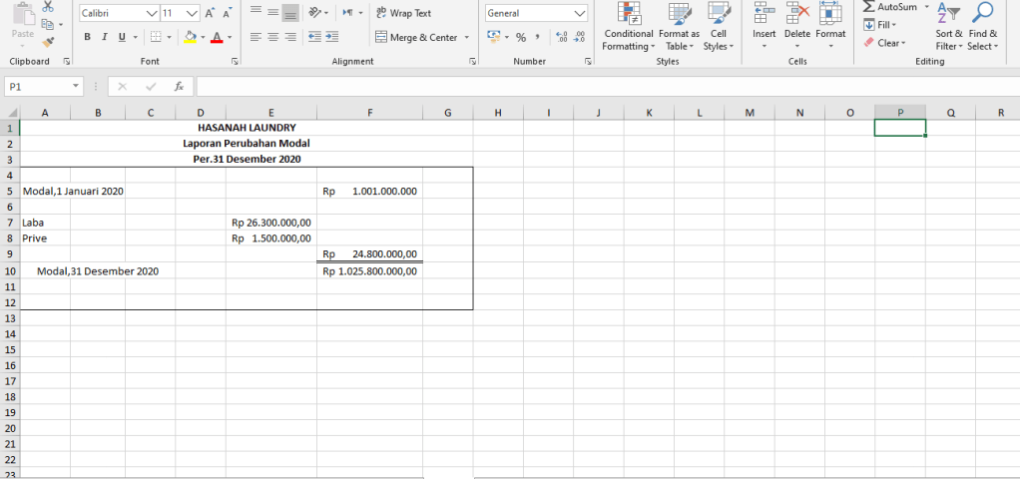Expand the General number format dropdown
The height and width of the screenshot is (479, 1020).
click(580, 14)
